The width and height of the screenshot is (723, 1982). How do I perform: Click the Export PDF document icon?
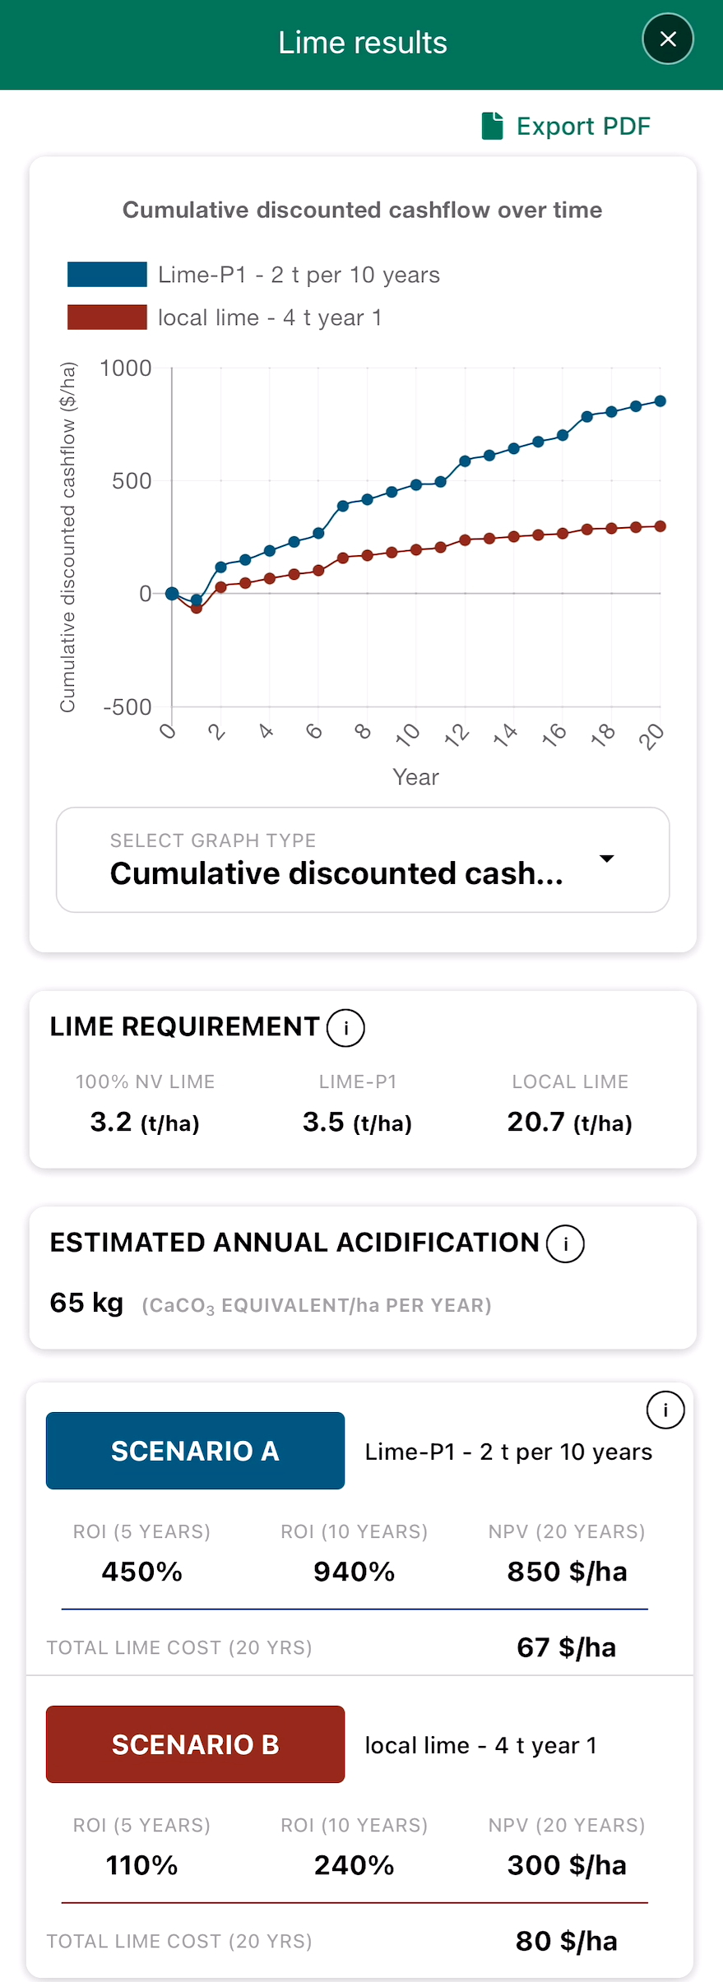(492, 126)
